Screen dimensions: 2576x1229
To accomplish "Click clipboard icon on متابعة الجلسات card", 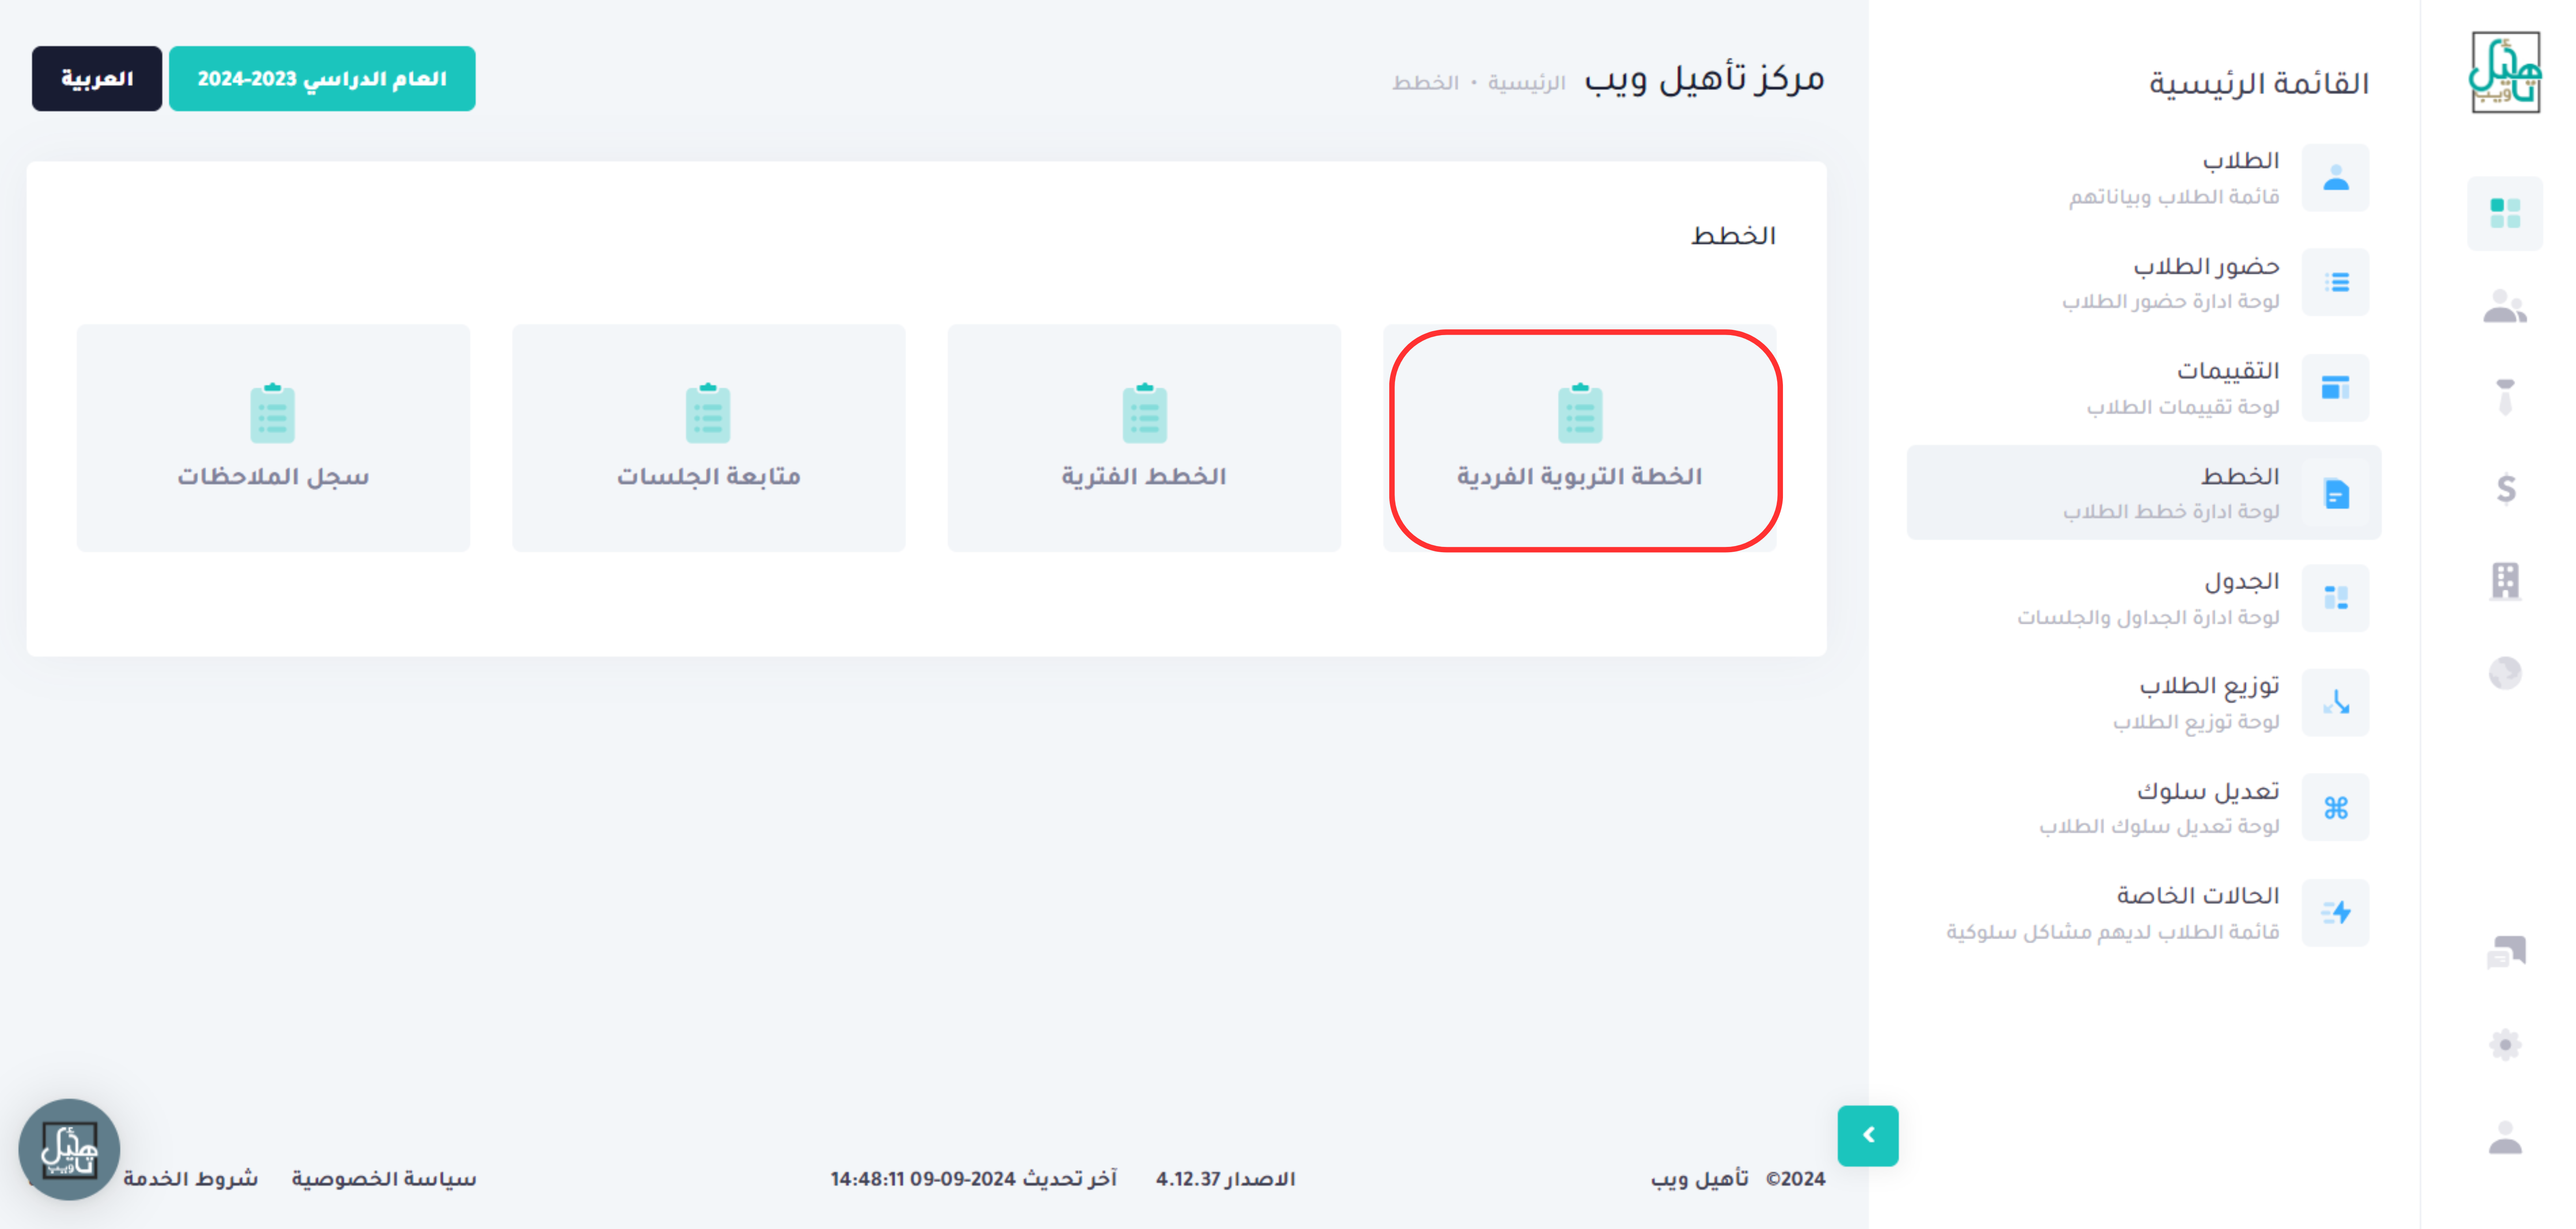I will pyautogui.click(x=708, y=412).
